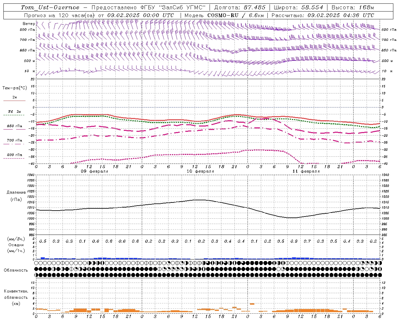Click the date label '11 февраля'
The image size is (398, 319).
[306, 171]
